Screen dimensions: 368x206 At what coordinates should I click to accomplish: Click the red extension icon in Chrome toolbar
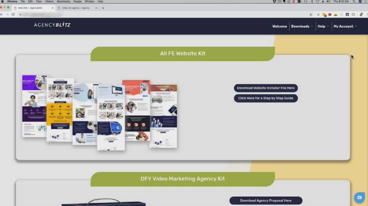pos(330,15)
